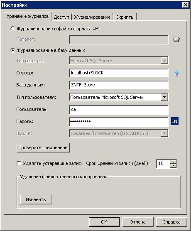Click the server browse icon beside Сервер field
Image resolution: width=191 pixels, height=231 pixels.
176,73
